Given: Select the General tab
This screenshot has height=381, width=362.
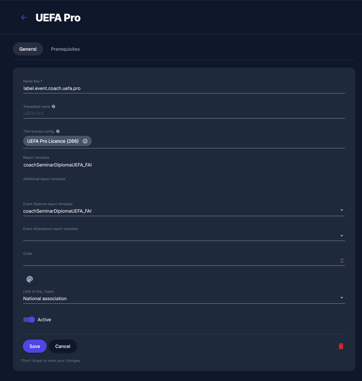Looking at the screenshot, I should pyautogui.click(x=28, y=49).
